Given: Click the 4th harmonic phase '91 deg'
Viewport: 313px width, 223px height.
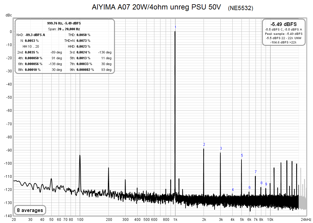Looking at the screenshot, I should coord(57,58).
